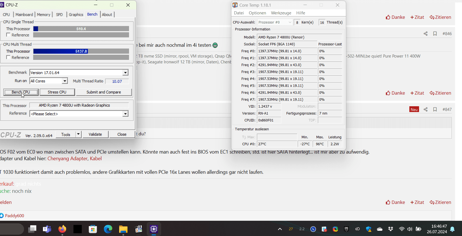
Task: Open the Werkzeuge menu in Core Temp
Action: (x=281, y=13)
